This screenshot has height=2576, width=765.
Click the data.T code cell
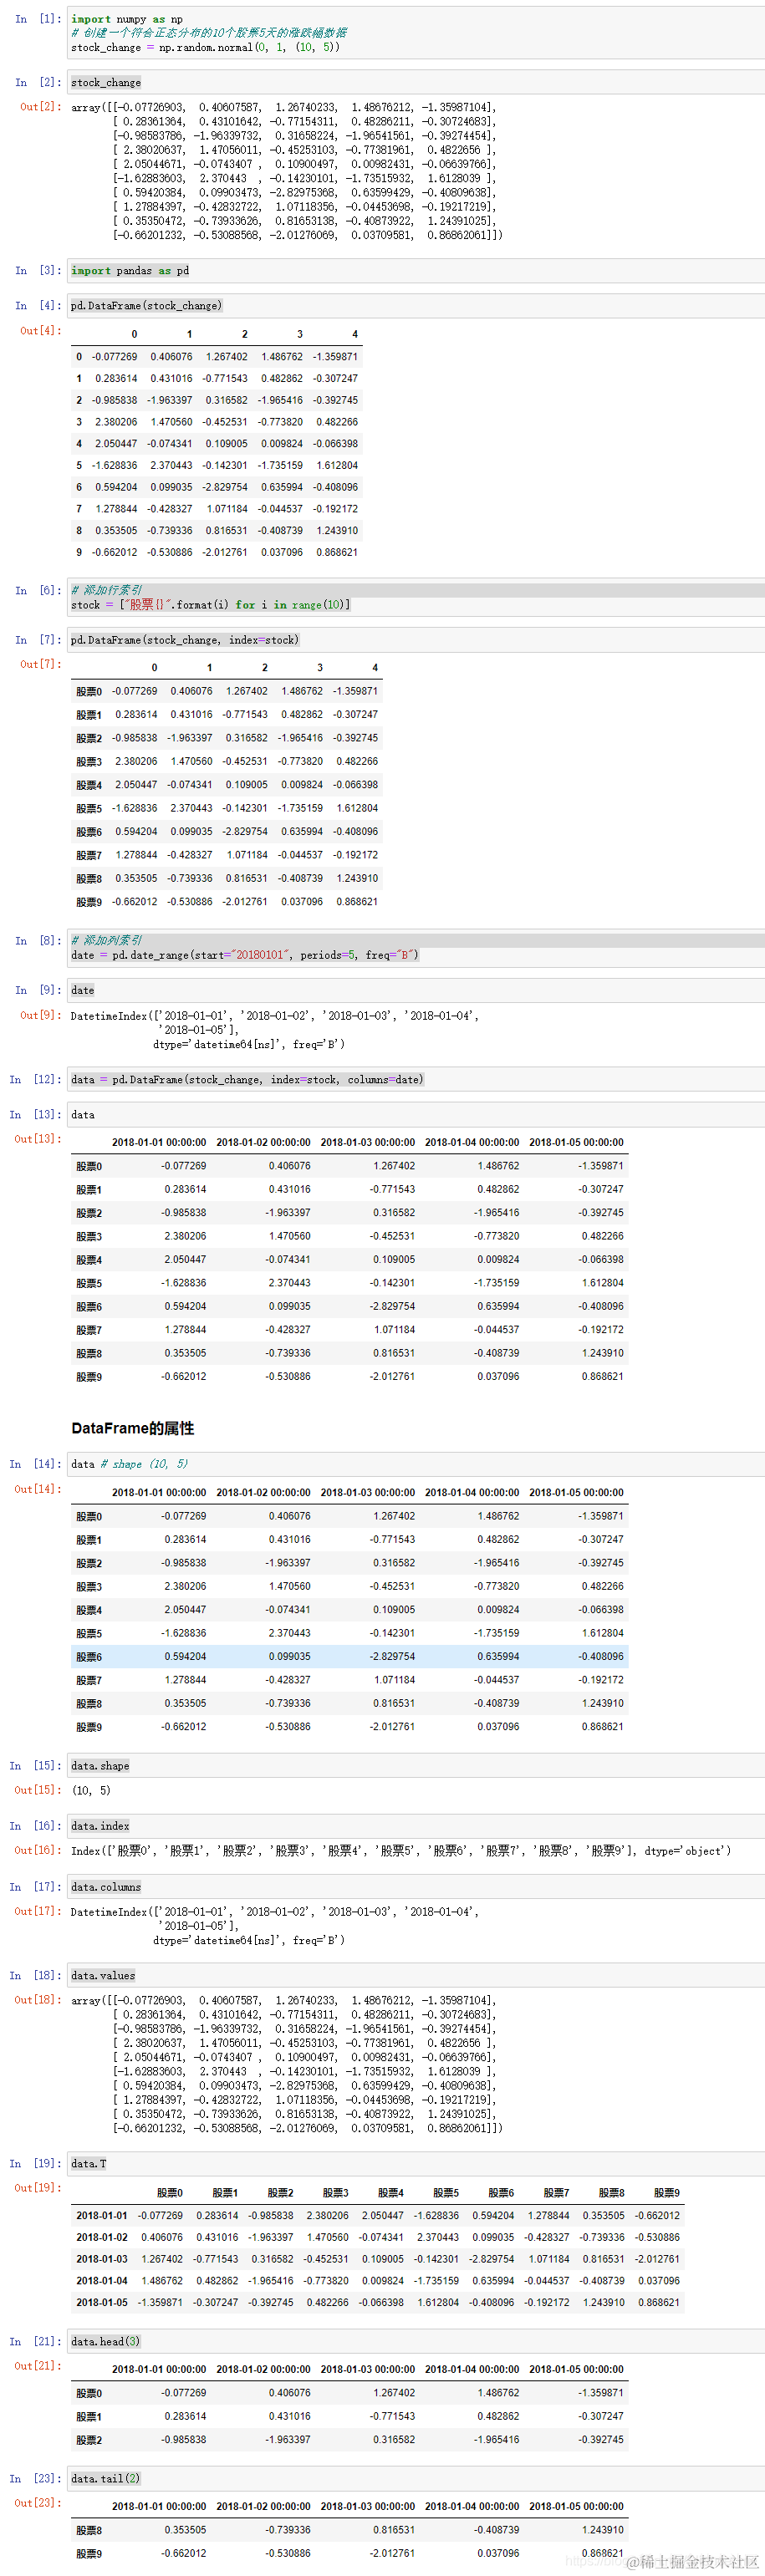tap(416, 2163)
